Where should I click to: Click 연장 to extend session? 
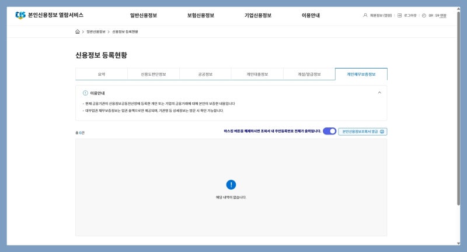coord(443,16)
